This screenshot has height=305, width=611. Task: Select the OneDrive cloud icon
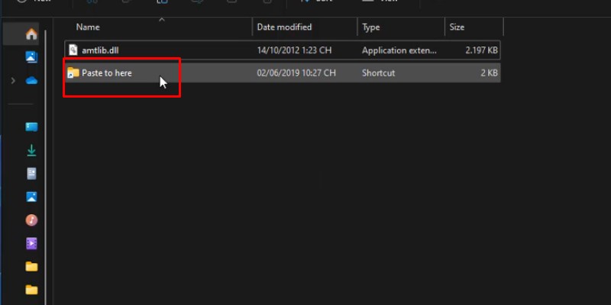(x=31, y=80)
